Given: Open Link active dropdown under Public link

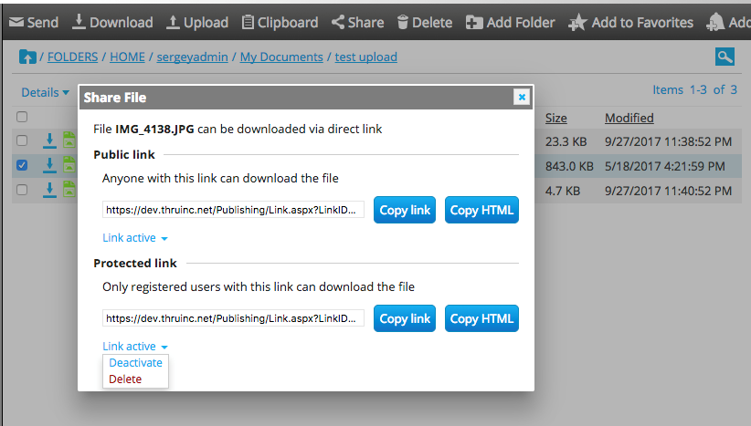Looking at the screenshot, I should (135, 238).
